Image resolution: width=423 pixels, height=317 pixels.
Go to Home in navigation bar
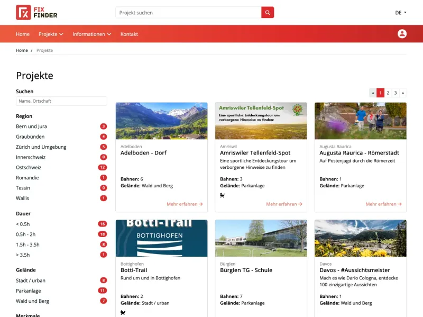(23, 34)
